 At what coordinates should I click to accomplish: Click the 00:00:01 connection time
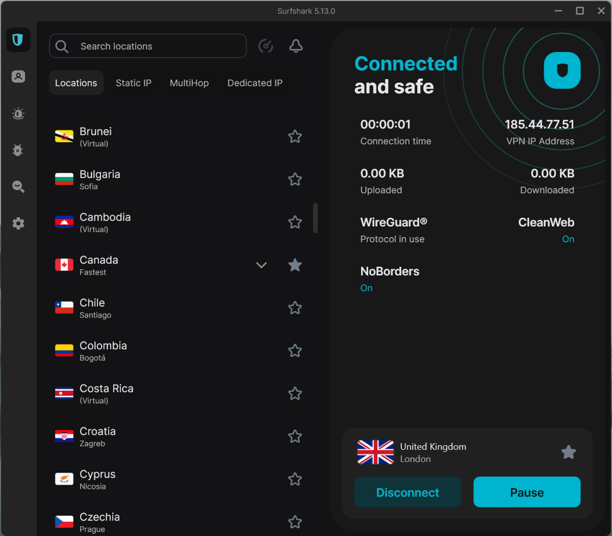point(385,124)
